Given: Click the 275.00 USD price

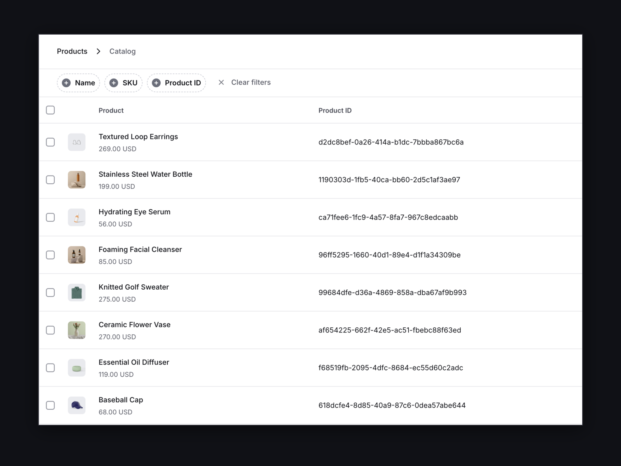Looking at the screenshot, I should [x=117, y=299].
